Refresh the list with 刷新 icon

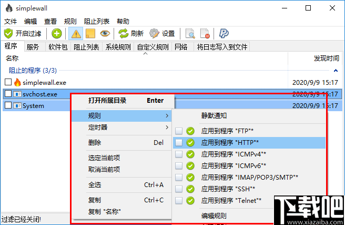click(x=124, y=34)
